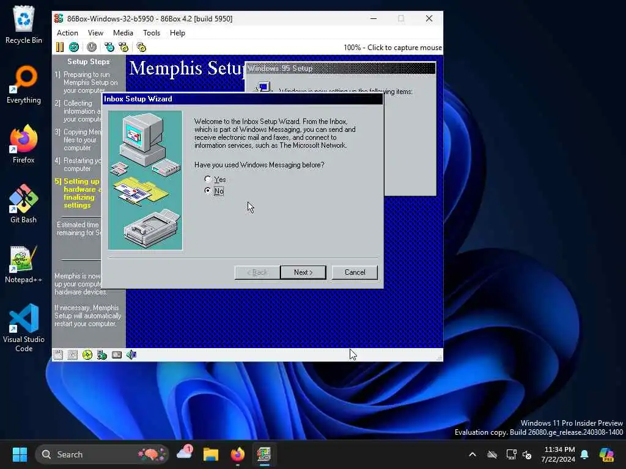This screenshot has width=626, height=469.
Task: Open clock and date flyout
Action: (x=559, y=454)
